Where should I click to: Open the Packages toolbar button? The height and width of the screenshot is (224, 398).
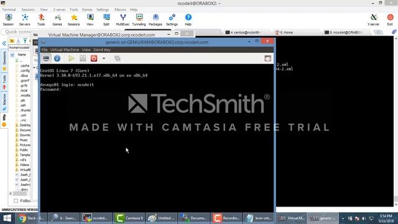155,20
